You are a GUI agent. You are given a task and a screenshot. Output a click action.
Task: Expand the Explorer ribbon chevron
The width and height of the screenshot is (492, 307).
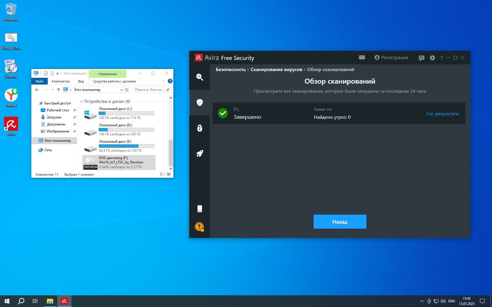[x=163, y=81]
